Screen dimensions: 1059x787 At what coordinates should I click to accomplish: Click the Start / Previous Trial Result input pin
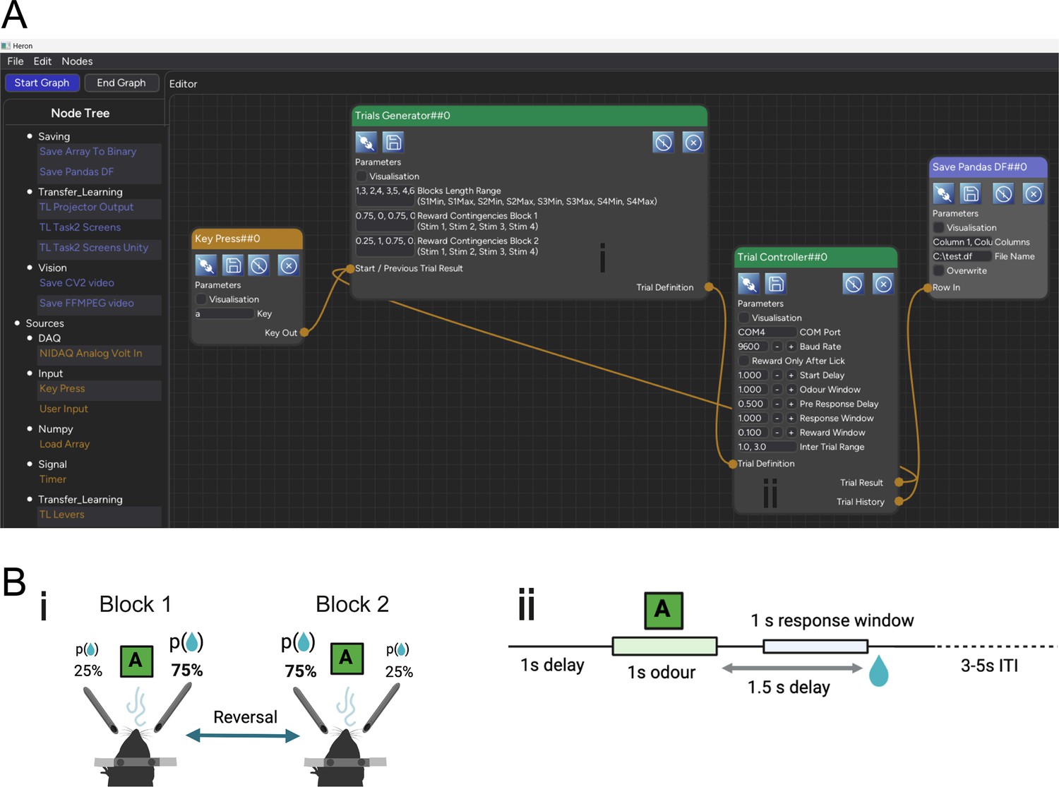350,268
